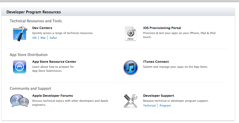Screen dimensions: 239x123
Task: Click the Technical Resources and Tools section label
Action: 36,21
